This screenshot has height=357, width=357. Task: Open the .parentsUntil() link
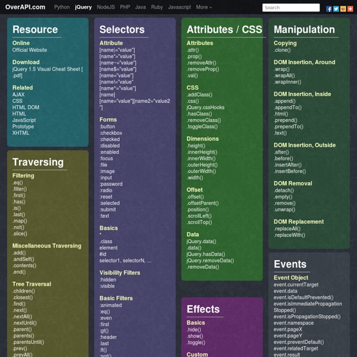28,342
